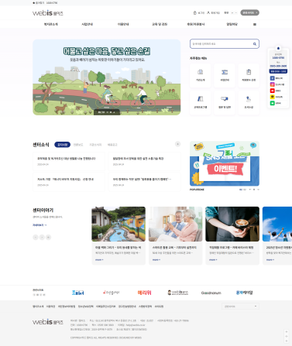This screenshot has width=292, height=346.
Task: Click the webis logo in the header
Action: pyautogui.click(x=48, y=13)
